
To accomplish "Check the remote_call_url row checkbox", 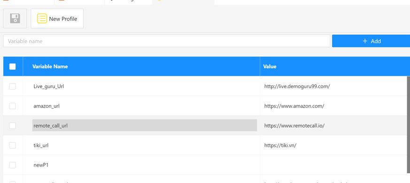I will (13, 125).
